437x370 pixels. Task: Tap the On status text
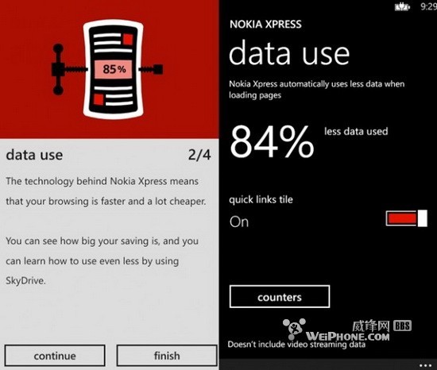tap(239, 222)
